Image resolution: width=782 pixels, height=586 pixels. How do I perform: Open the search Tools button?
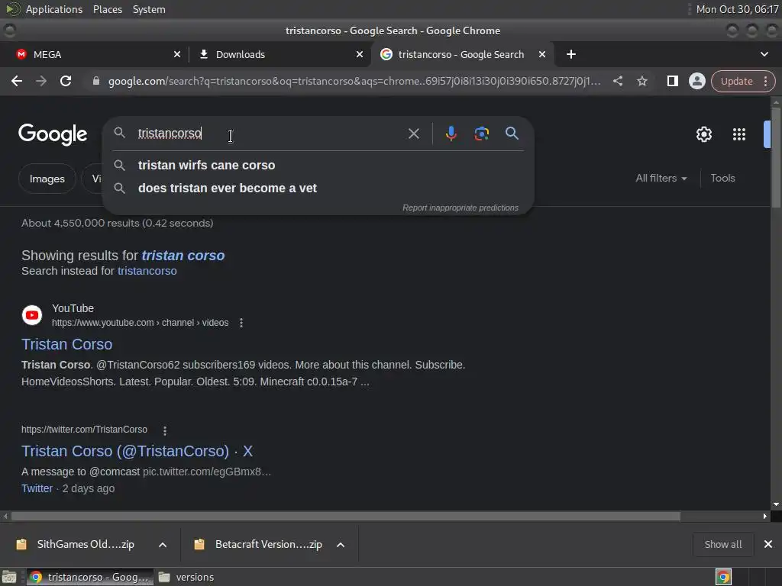(722, 179)
